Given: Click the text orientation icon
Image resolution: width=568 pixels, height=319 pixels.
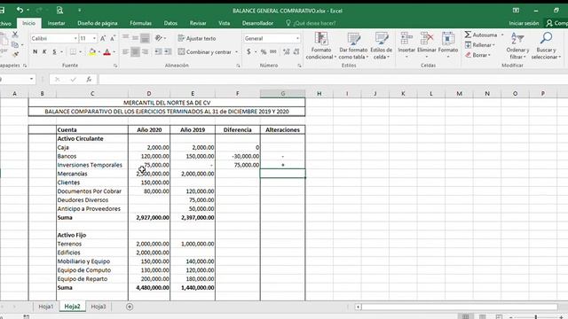Looking at the screenshot, I should tap(159, 38).
